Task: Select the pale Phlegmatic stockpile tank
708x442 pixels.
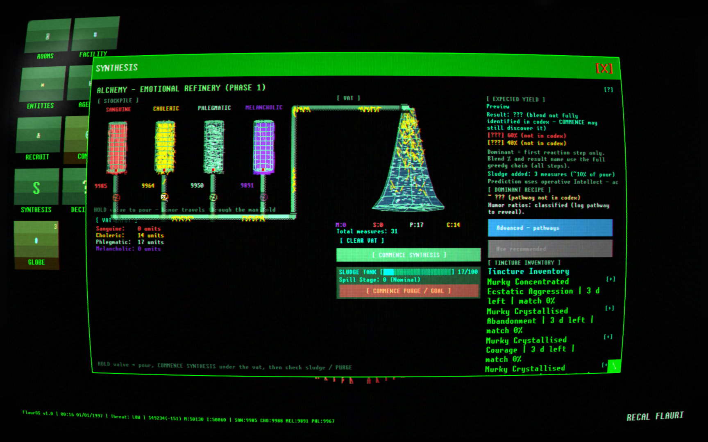Action: coord(214,147)
